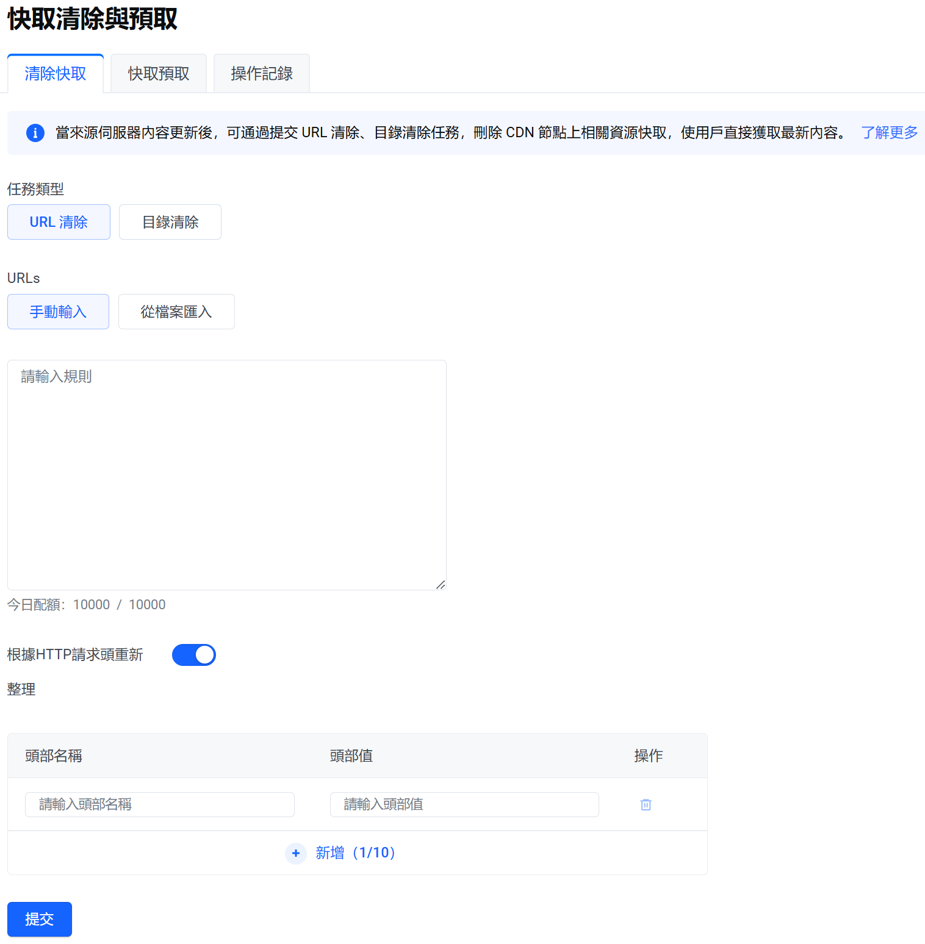Go to the 操作記錄 tab

point(262,74)
